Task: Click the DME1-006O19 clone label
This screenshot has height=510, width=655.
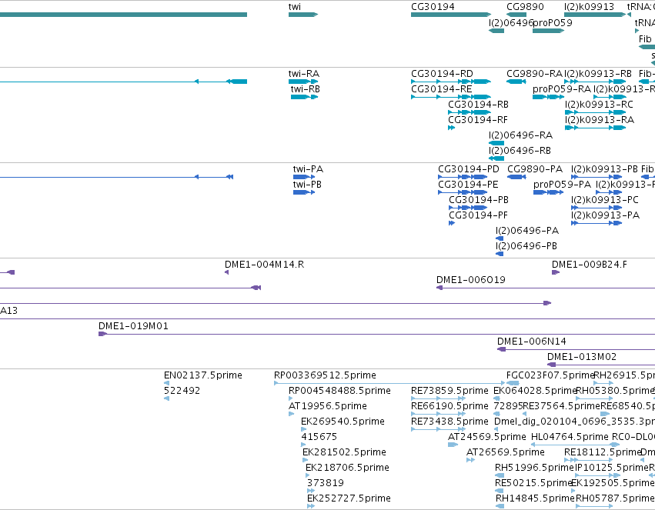Action: [x=471, y=280]
